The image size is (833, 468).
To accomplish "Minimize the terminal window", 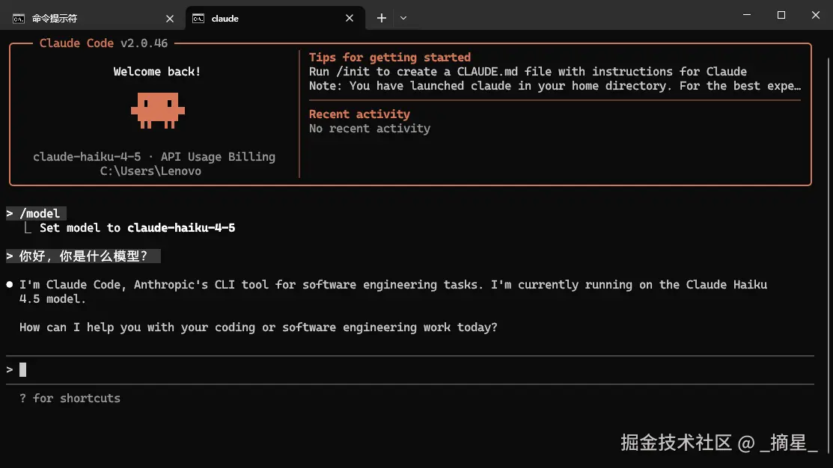I will click(745, 15).
